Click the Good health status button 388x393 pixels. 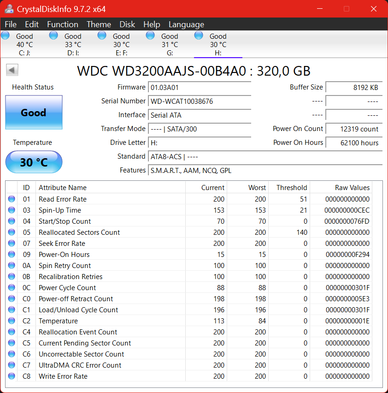[x=34, y=112]
